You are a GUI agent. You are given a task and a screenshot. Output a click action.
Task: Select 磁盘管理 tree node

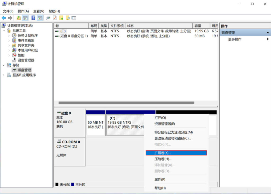click(x=24, y=70)
